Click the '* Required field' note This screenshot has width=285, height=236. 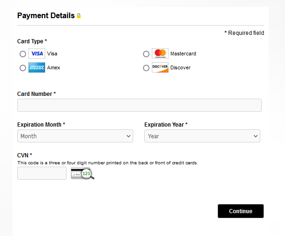[244, 33]
